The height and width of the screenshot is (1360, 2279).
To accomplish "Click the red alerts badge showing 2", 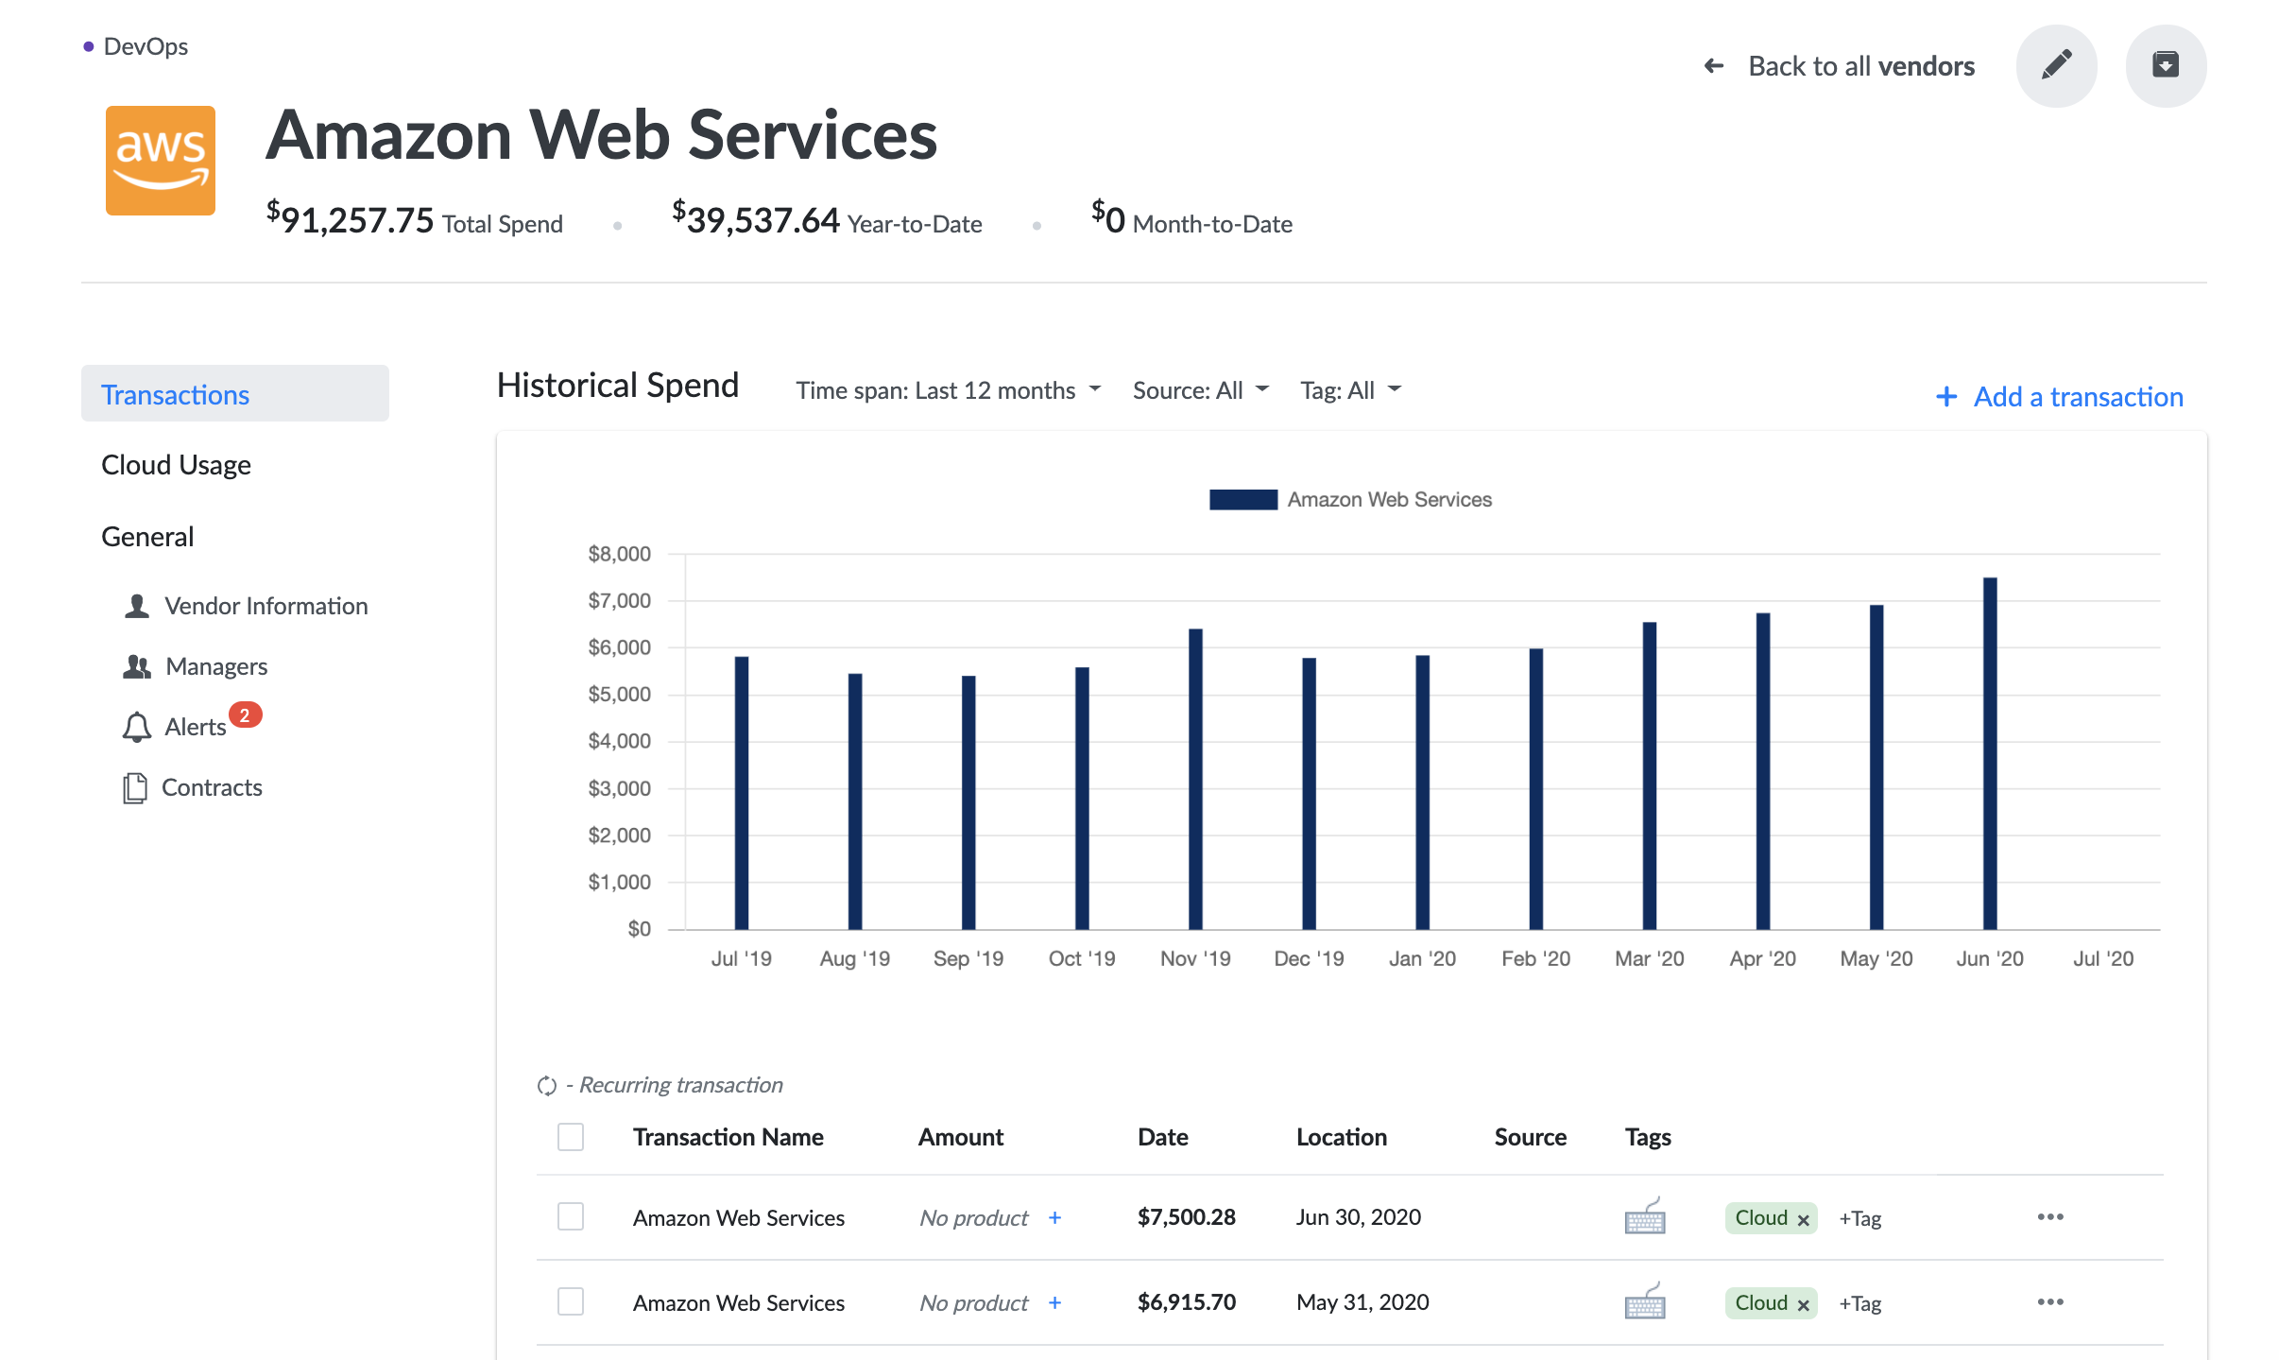I will point(245,715).
